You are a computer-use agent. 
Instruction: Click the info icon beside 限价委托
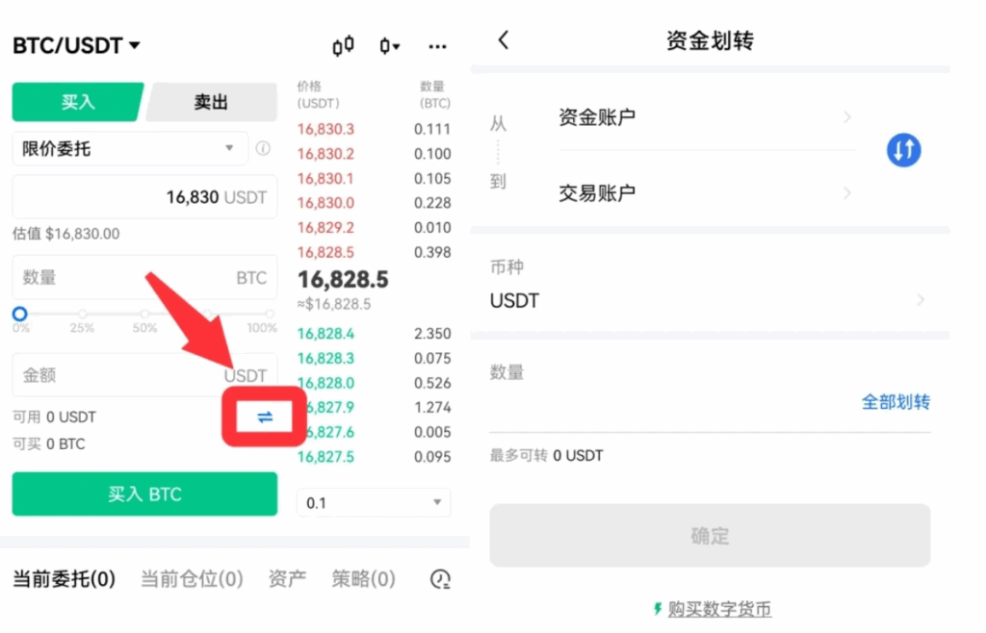263,149
